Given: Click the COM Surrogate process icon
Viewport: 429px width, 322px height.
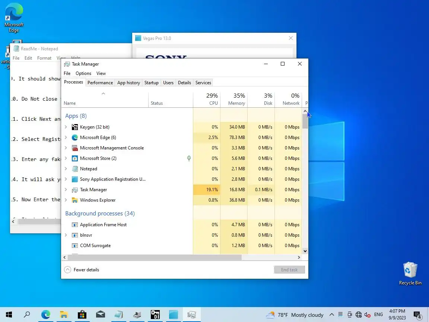Looking at the screenshot, I should [75, 246].
